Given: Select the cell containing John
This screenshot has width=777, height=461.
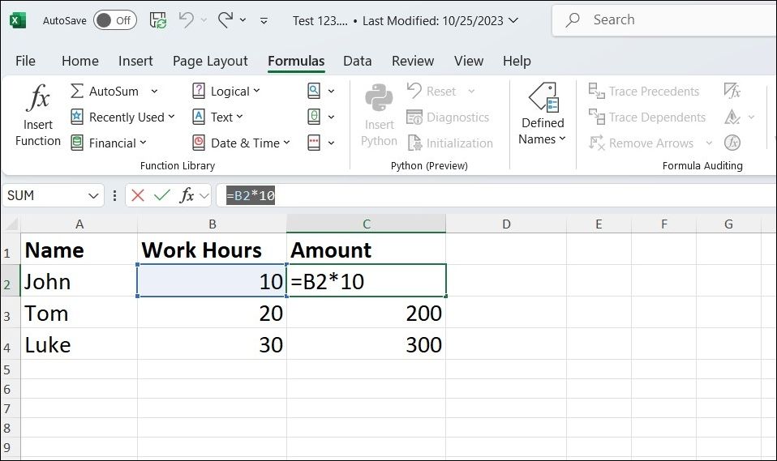Looking at the screenshot, I should (x=79, y=281).
